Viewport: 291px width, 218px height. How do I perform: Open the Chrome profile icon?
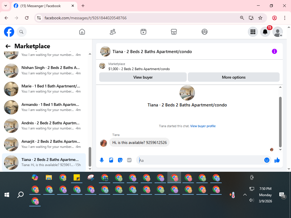pyautogui.click(x=275, y=18)
